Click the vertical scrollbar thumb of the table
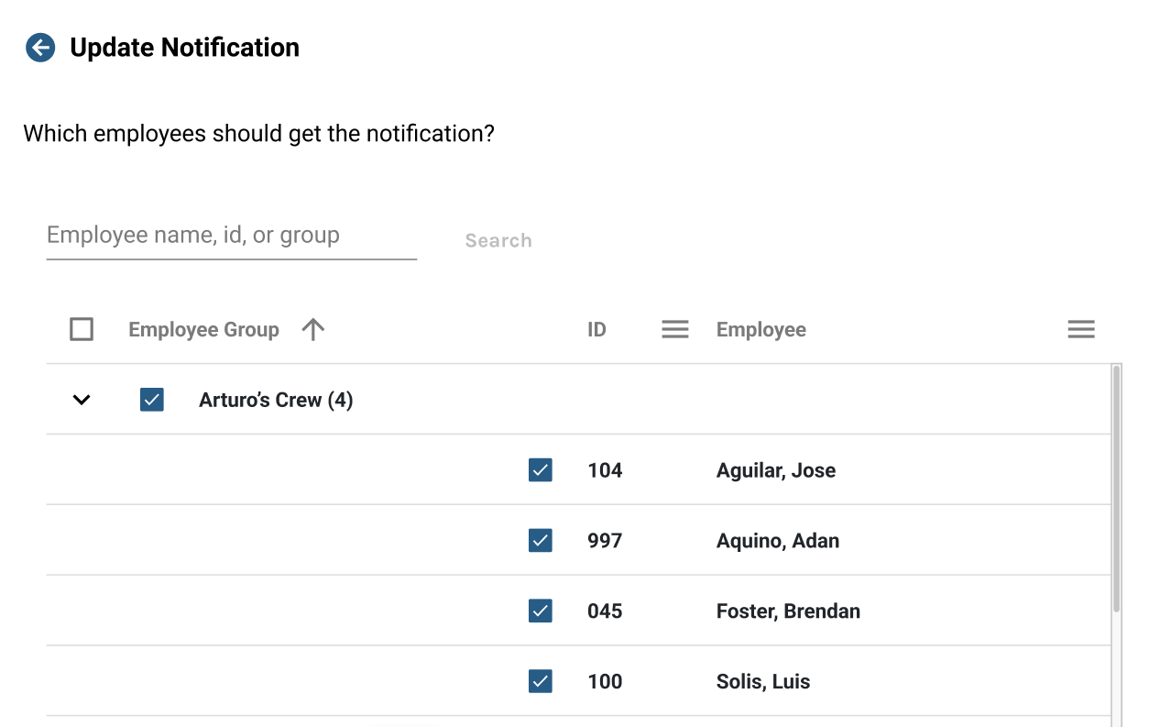The width and height of the screenshot is (1149, 727). point(1116,489)
